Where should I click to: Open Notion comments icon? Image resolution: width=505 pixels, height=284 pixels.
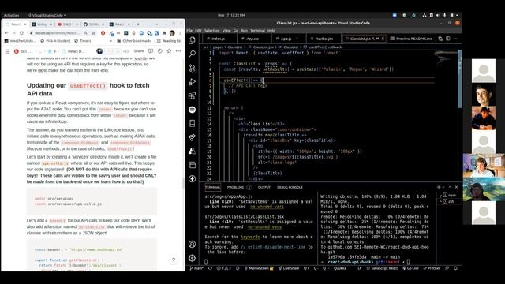point(151,51)
